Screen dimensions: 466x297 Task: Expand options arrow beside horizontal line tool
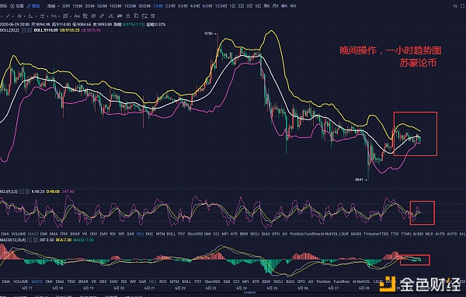point(47,16)
